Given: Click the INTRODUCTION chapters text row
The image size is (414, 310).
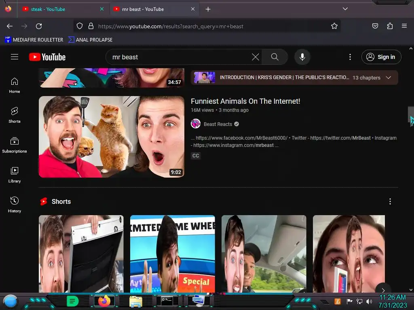Looking at the screenshot, I should click(284, 77).
